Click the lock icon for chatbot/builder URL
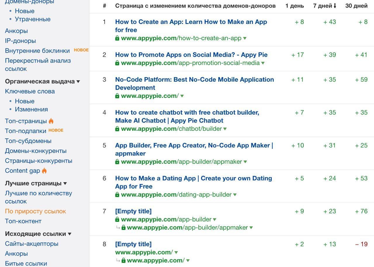This screenshot has height=267, width=374. [117, 129]
